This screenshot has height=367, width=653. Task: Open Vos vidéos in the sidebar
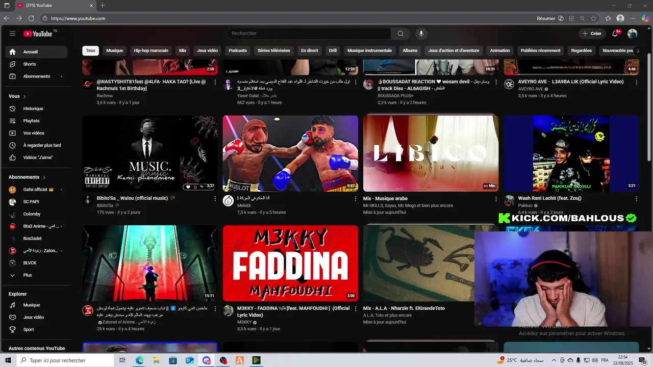pyautogui.click(x=36, y=133)
